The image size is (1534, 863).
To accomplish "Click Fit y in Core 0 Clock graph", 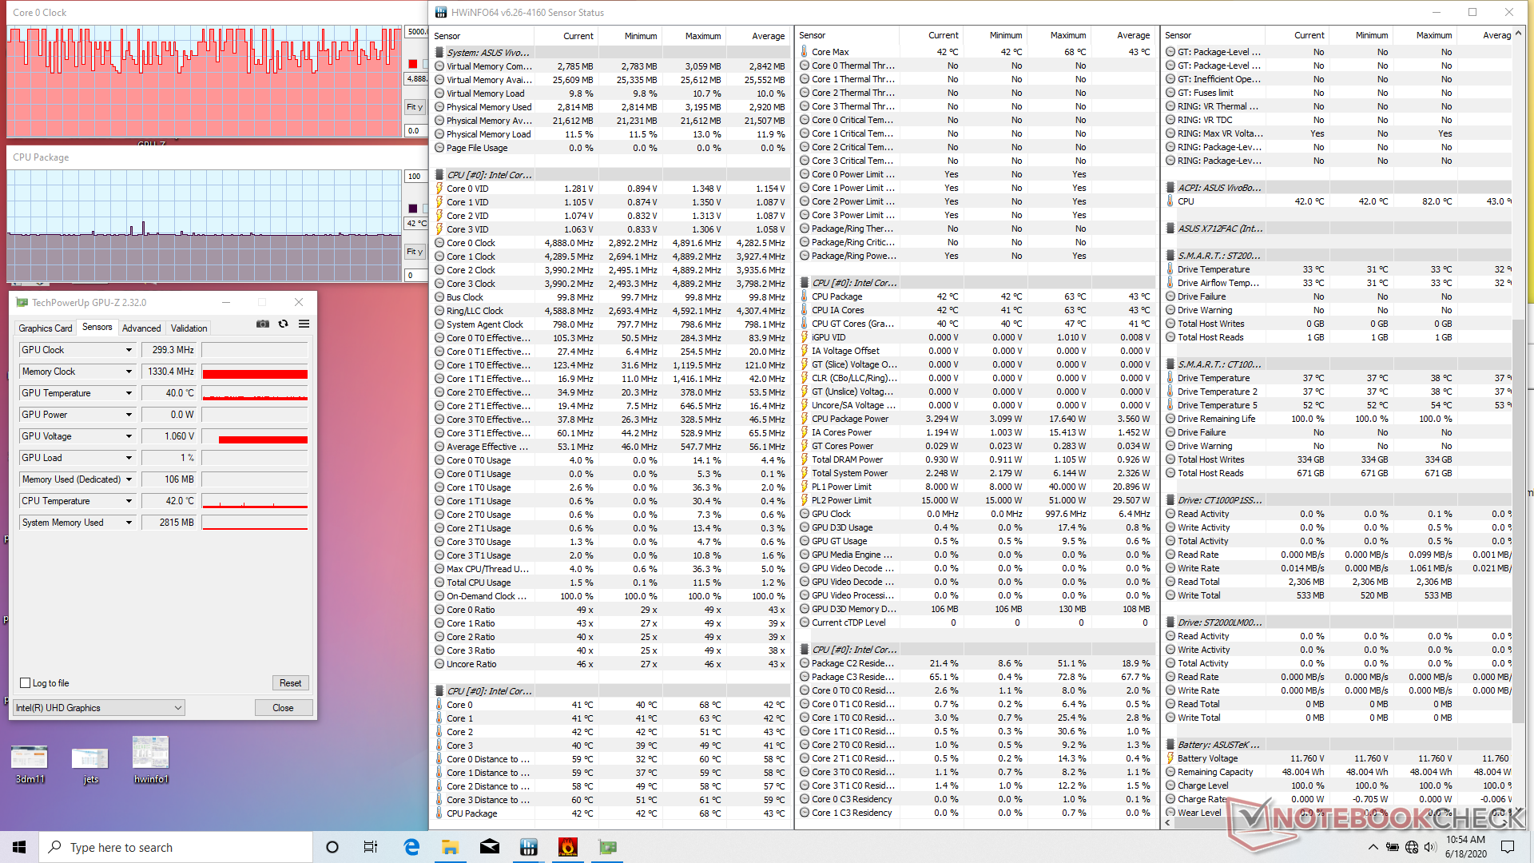I will coord(414,107).
